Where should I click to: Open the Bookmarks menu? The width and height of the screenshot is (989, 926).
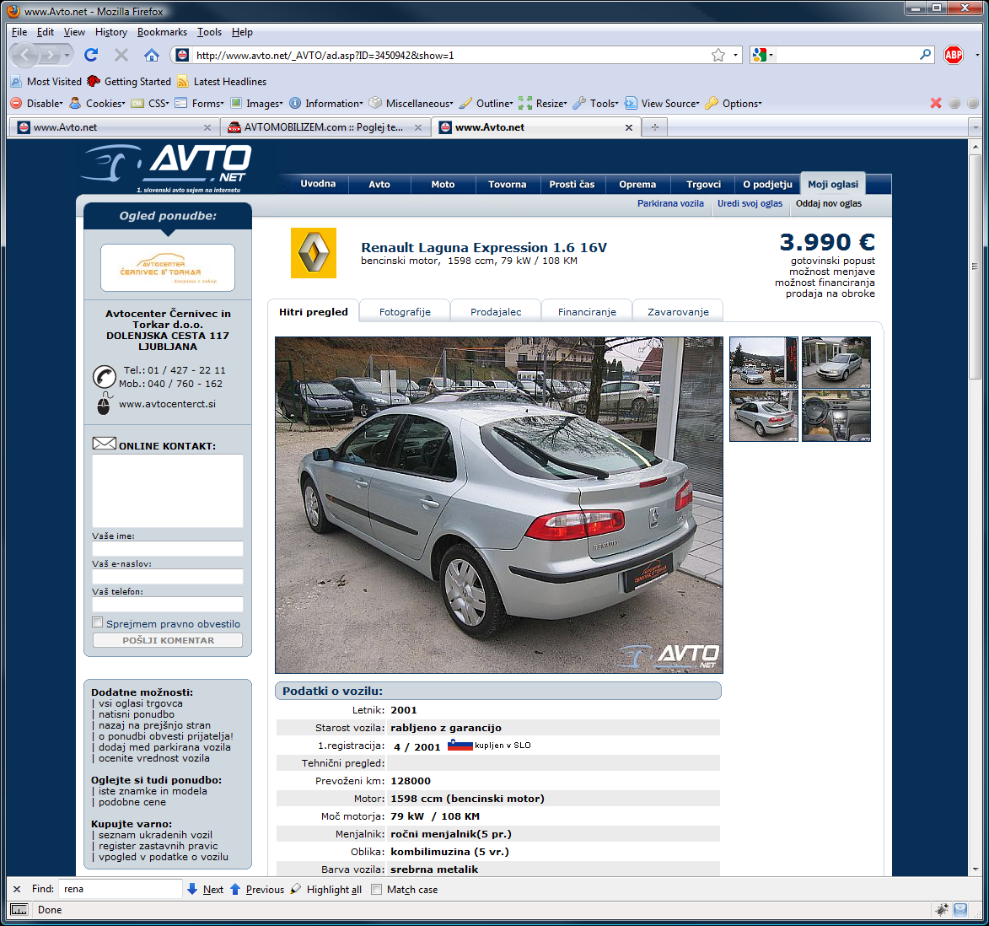[162, 32]
